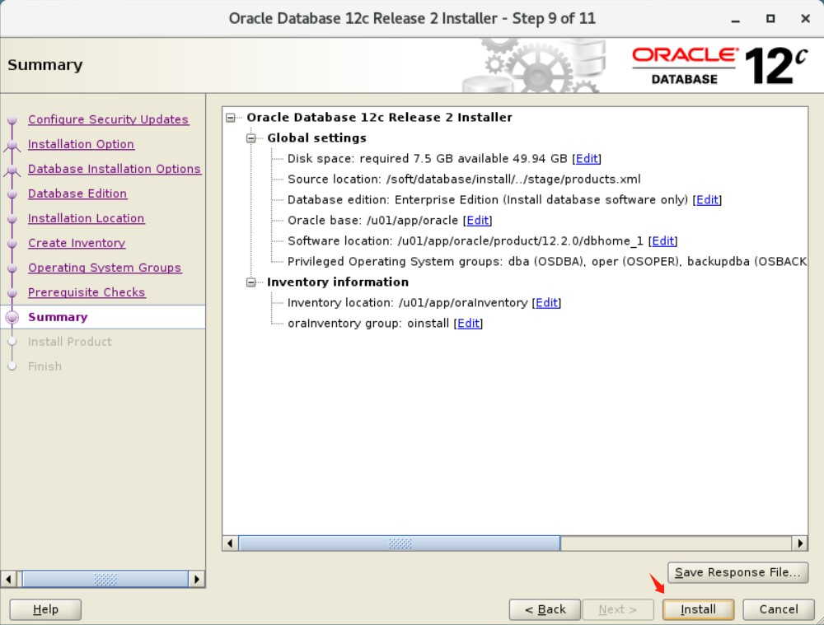Click steps sidebar scrollbar right arrow
Image resolution: width=824 pixels, height=625 pixels.
197,580
